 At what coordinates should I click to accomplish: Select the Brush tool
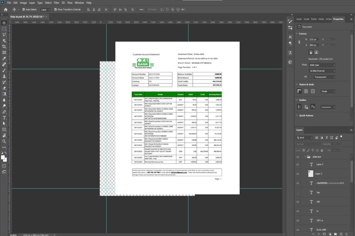[x=4, y=70]
